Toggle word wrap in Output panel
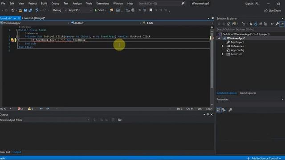285x160 pixels. pyautogui.click(x=120, y=120)
